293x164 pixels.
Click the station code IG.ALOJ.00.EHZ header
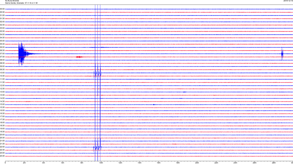pos(12,1)
